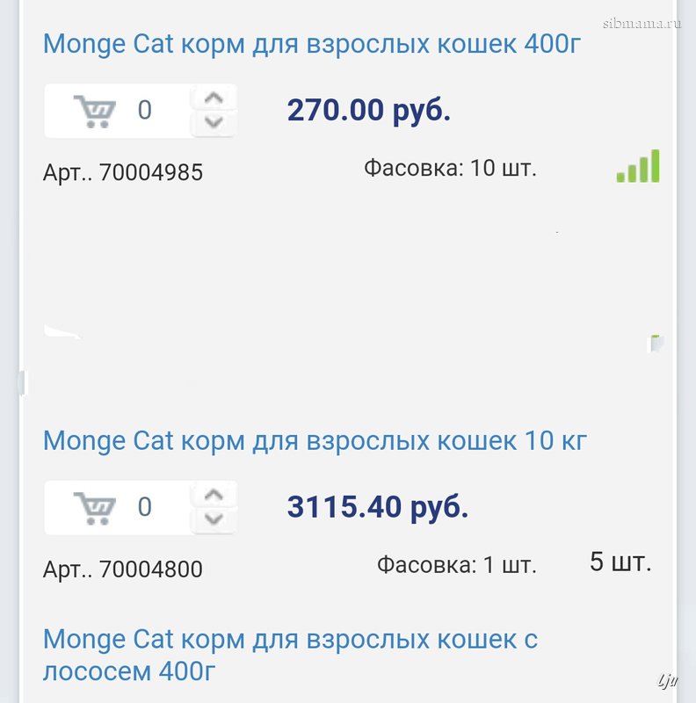Click the 5 шт. stock count
The image size is (696, 703).
tap(620, 562)
